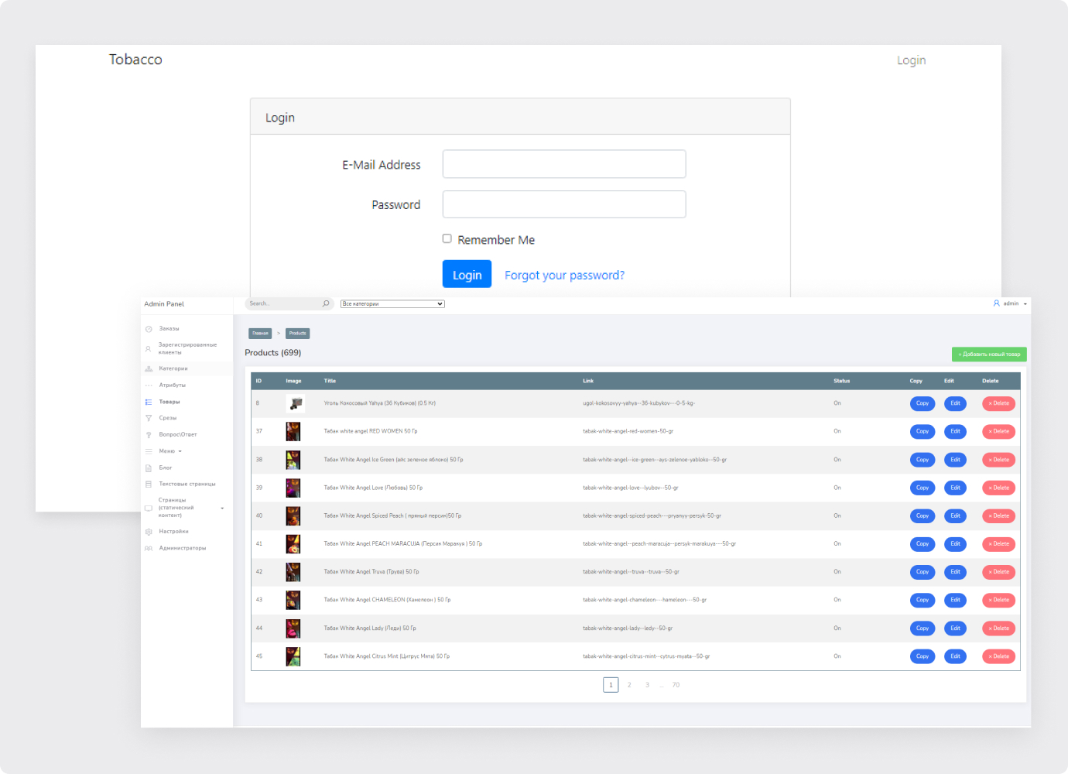Viewport: 1068px width, 774px height.
Task: Click into the Password input field
Action: tap(564, 204)
